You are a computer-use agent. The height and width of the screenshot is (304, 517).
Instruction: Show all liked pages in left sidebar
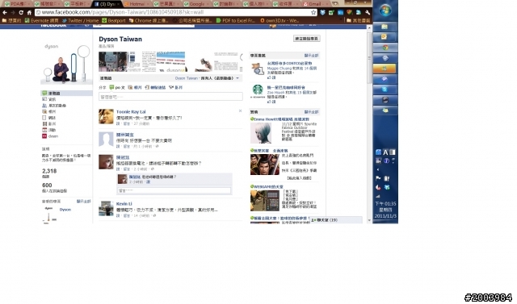point(83,202)
